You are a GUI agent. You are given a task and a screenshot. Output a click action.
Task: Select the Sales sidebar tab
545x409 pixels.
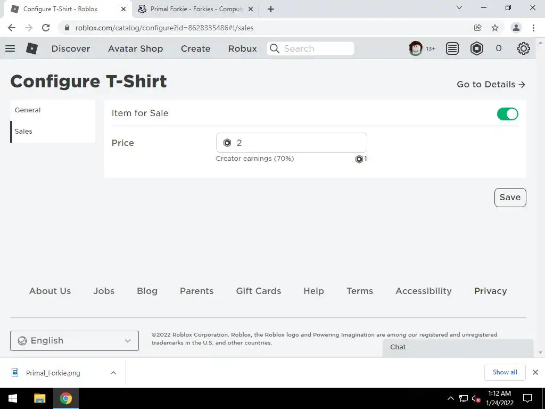pos(53,132)
